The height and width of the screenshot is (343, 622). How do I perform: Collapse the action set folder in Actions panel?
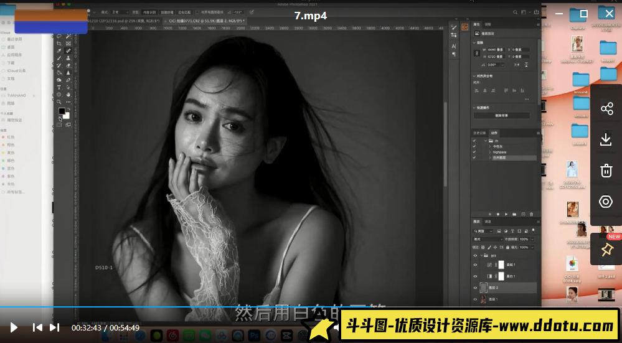click(486, 141)
